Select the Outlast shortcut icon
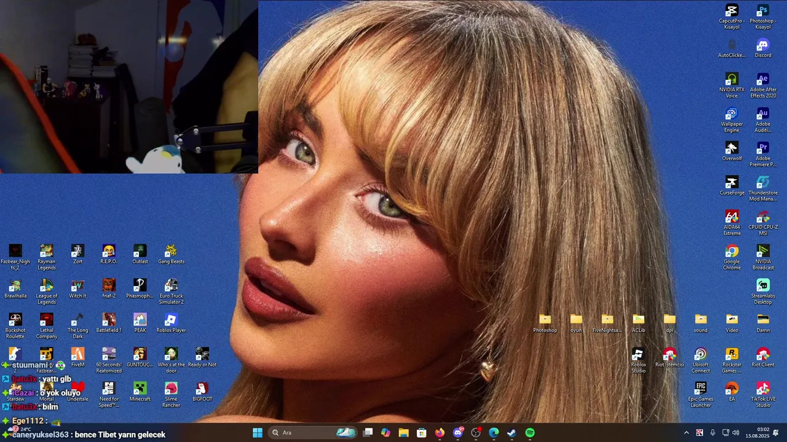 (140, 254)
